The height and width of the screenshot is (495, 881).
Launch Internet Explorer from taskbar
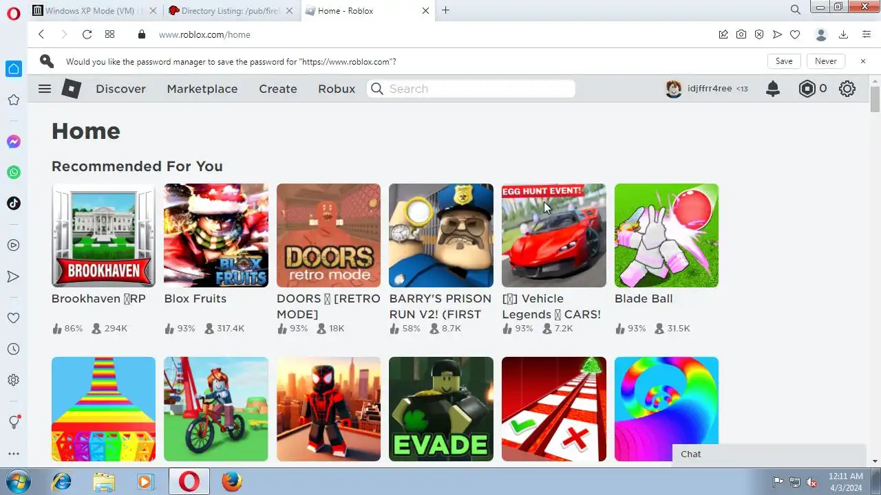[61, 481]
